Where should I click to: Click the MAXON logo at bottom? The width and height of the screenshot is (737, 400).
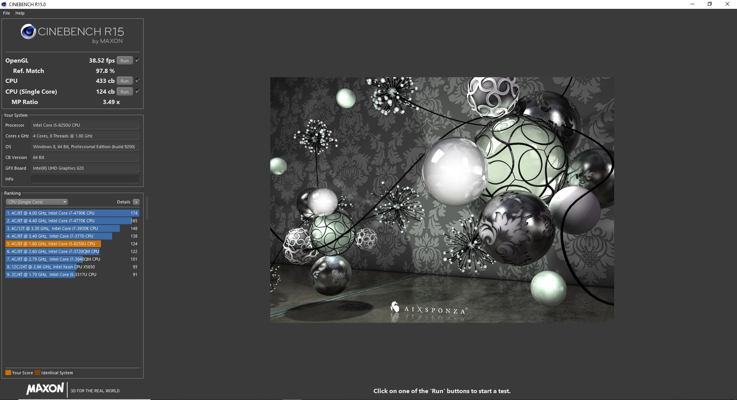(45, 388)
